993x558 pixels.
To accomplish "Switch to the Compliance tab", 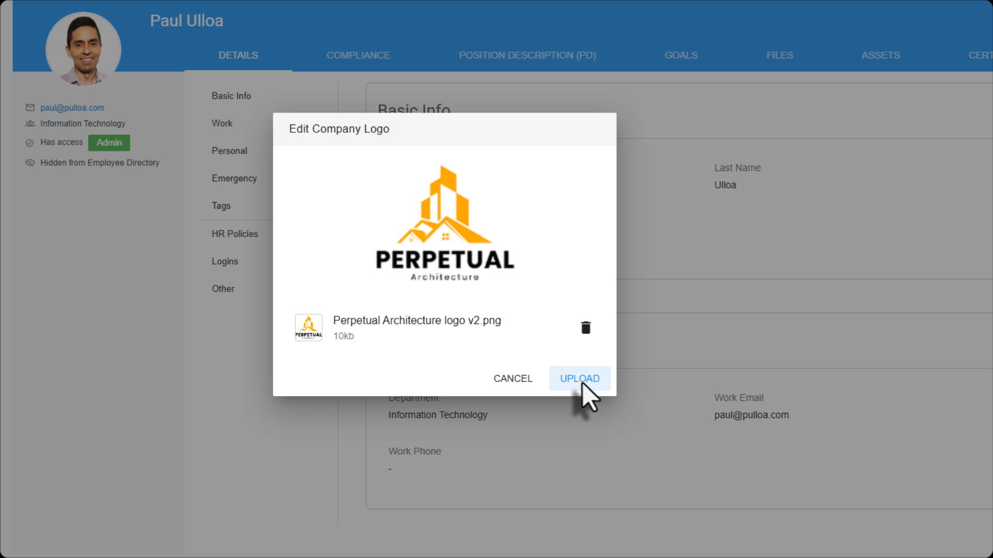I will coord(358,55).
